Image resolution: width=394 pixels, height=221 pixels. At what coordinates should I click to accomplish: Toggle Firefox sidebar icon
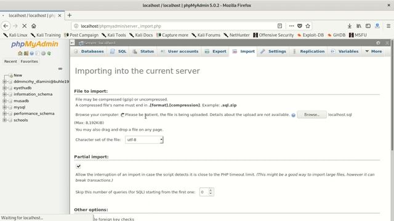(368, 26)
